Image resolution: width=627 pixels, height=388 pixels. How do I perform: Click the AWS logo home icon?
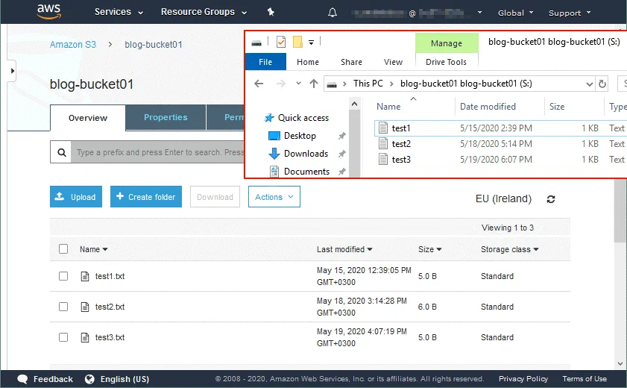51,12
